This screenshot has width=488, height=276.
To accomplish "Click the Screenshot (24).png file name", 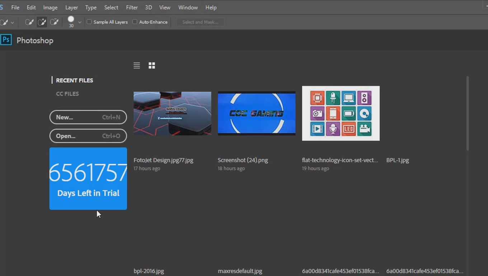I will point(243,160).
